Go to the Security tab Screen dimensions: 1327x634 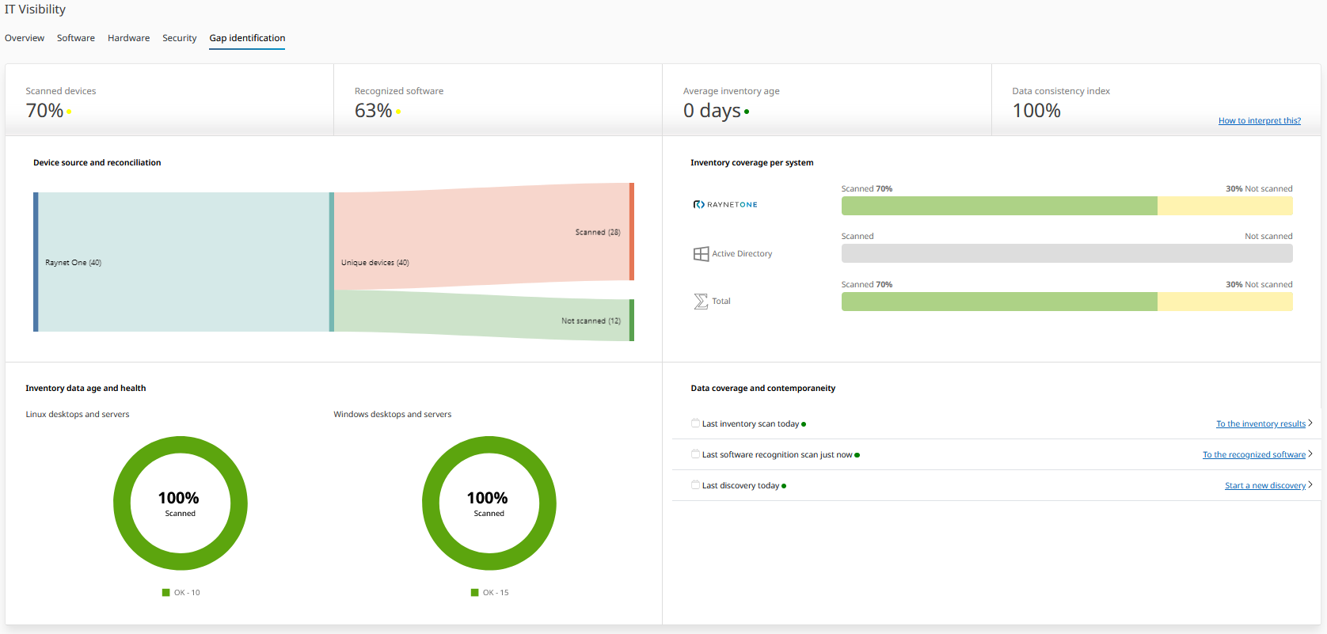point(179,38)
